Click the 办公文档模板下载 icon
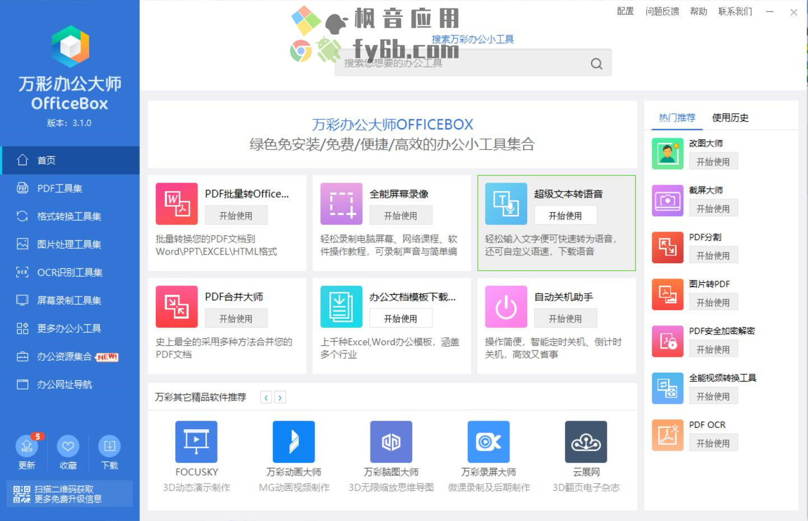 (x=341, y=307)
